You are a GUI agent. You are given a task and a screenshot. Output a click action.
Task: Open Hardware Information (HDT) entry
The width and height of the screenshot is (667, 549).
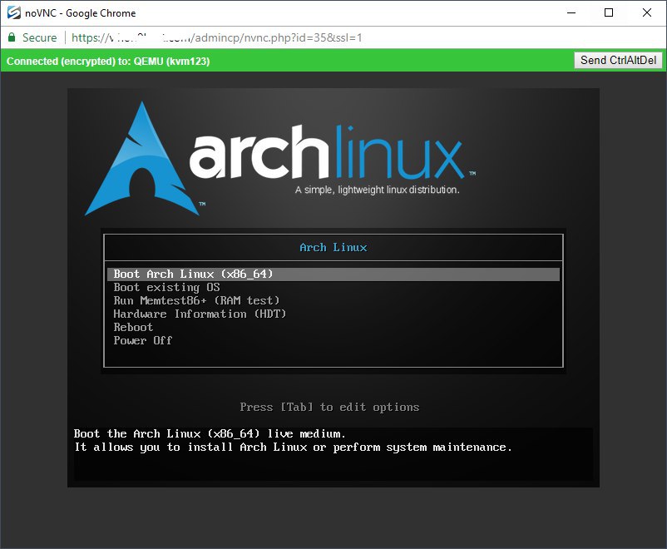coord(200,314)
